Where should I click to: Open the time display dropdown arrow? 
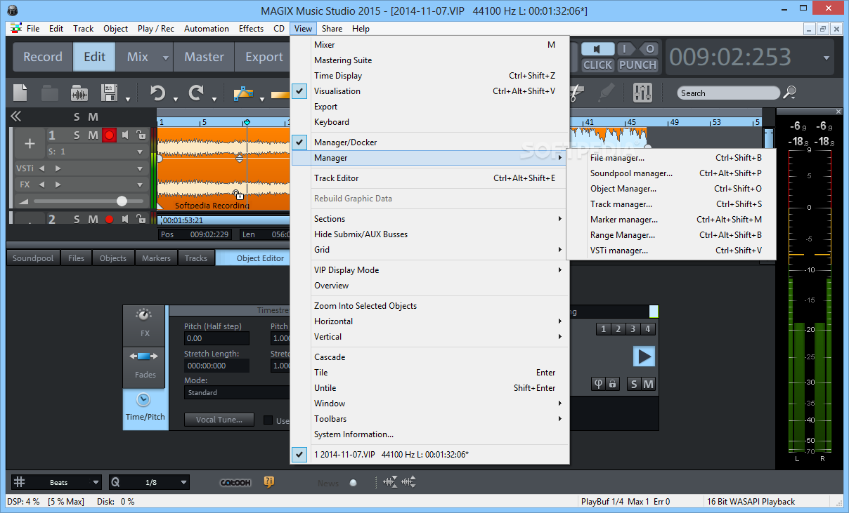click(x=827, y=58)
